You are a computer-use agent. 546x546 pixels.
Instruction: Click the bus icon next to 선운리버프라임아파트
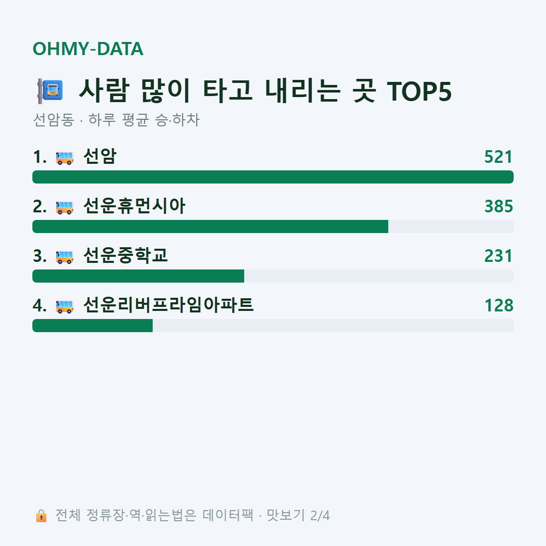pyautogui.click(x=65, y=306)
